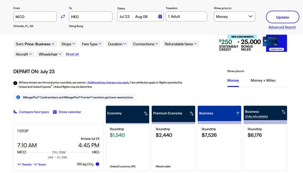This screenshot has width=303, height=173.
Task: Open Show calendar view
Action: point(67,112)
